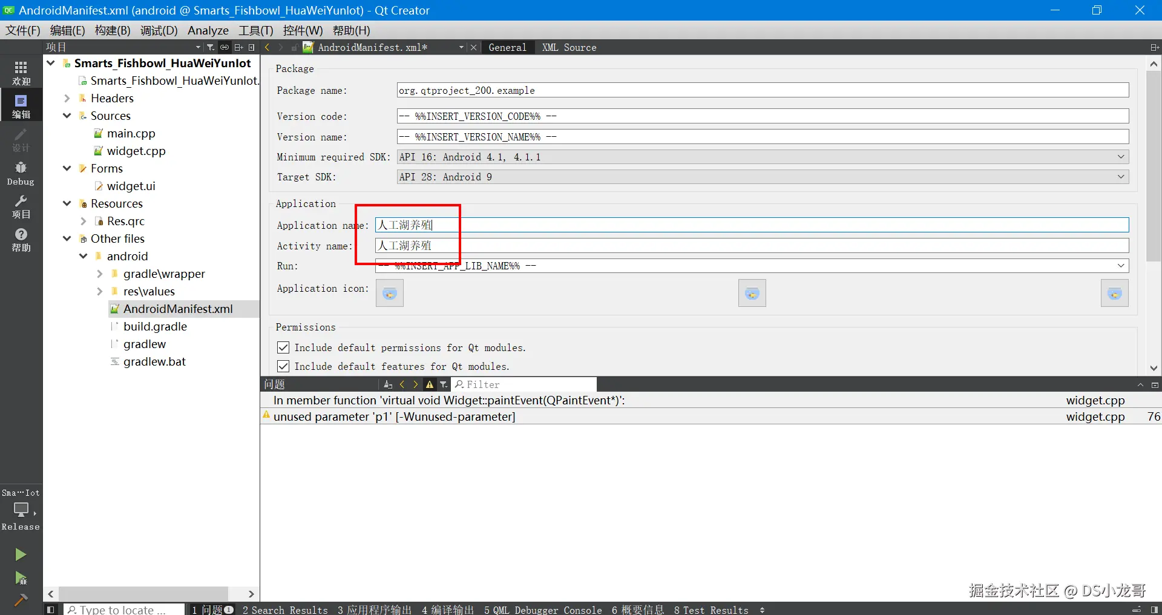
Task: Start debugging with the run-debug icon
Action: (21, 578)
